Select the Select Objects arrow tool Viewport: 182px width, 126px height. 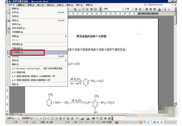point(18,118)
